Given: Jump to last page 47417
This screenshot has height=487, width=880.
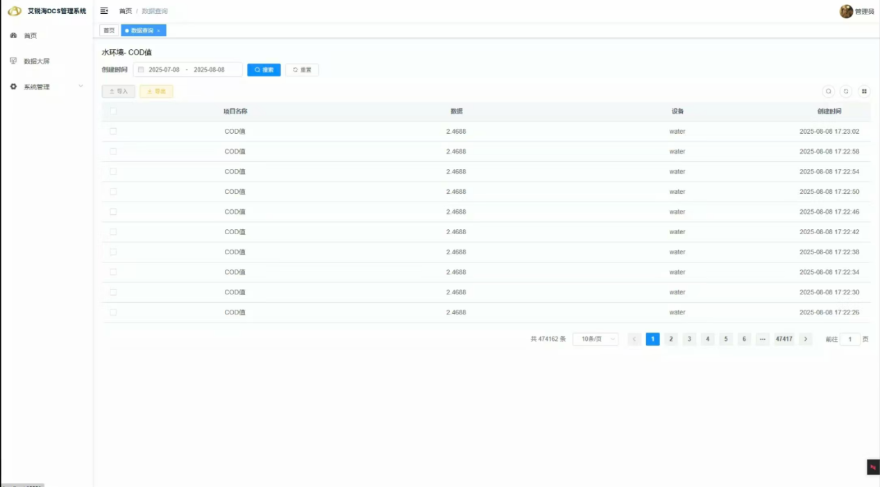Looking at the screenshot, I should pyautogui.click(x=784, y=339).
